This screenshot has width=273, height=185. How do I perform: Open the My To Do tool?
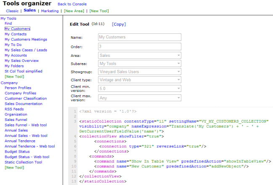(x=13, y=45)
